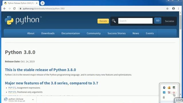Click the 'Assignment expressions' text

click(29, 88)
